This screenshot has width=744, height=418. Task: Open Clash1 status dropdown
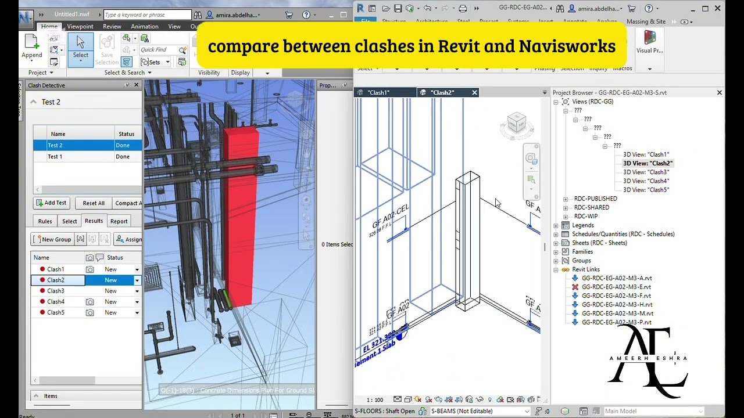[137, 269]
